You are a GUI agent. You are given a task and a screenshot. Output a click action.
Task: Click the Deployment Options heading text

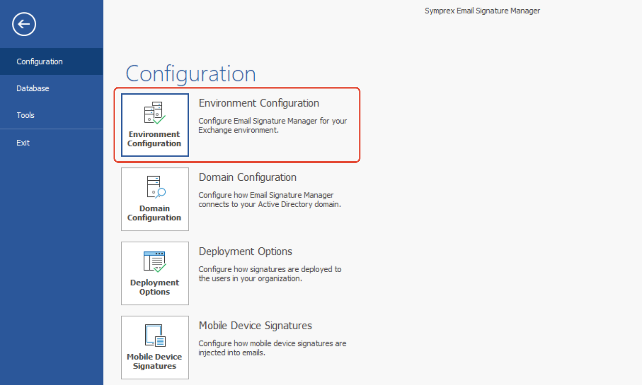(x=245, y=252)
